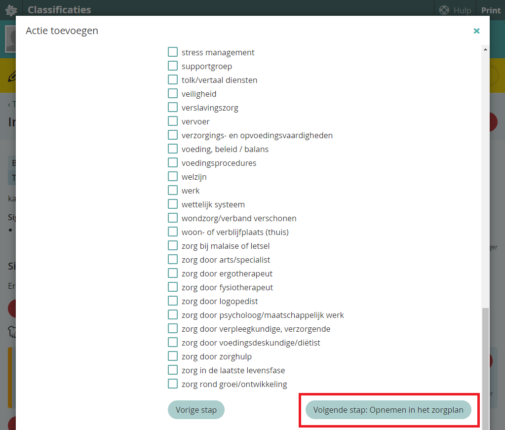
Task: Tick the voedingsprocedures checkbox
Action: tap(173, 163)
